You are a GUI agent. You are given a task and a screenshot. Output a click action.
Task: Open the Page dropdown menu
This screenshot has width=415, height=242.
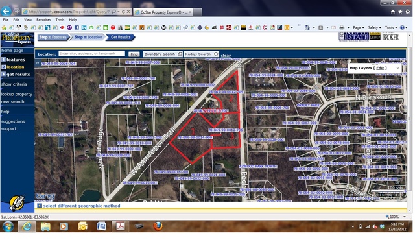coord(358,27)
